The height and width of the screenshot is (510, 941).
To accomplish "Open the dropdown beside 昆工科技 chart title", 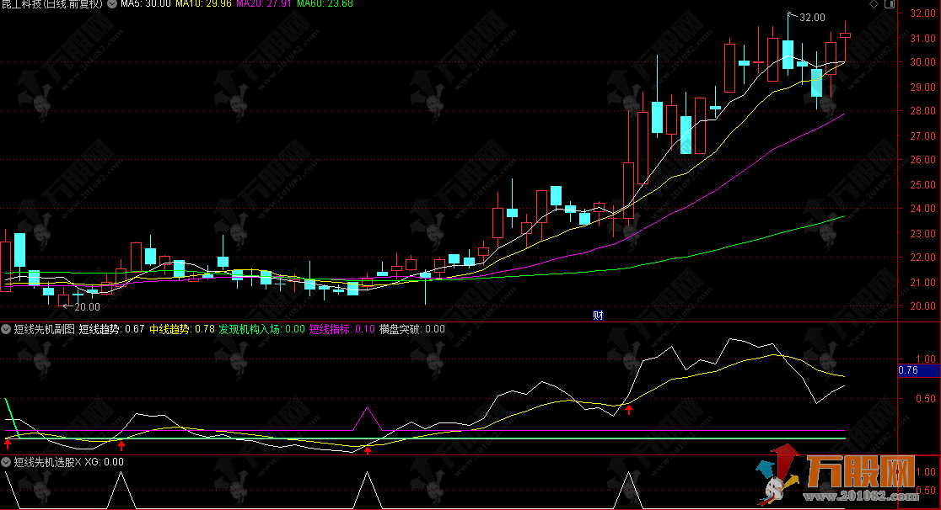I will (x=111, y=4).
